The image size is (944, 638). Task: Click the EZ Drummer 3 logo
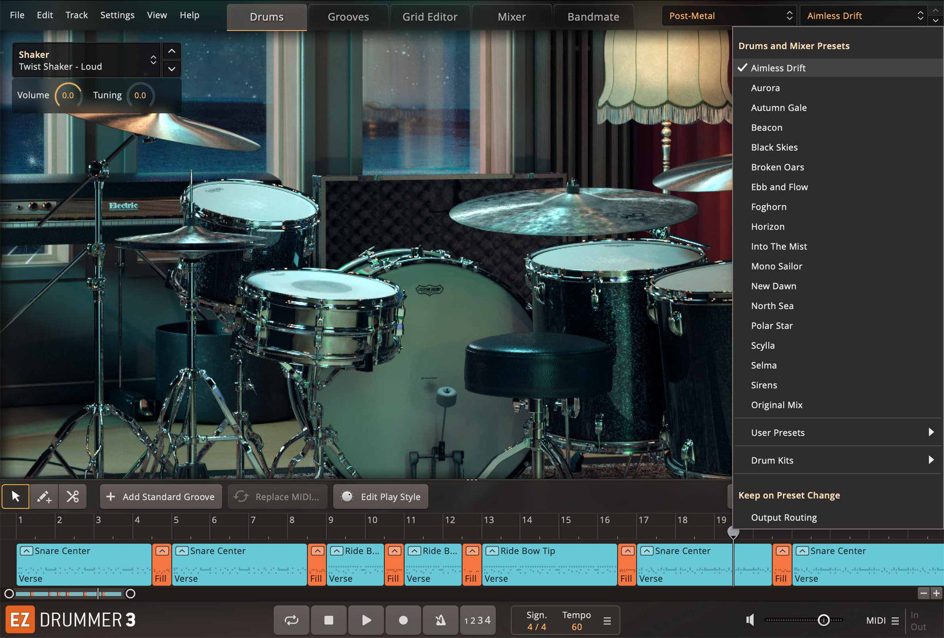pos(71,620)
